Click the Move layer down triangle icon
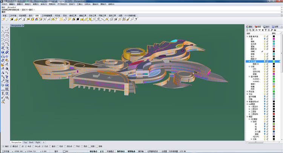 [260, 30]
